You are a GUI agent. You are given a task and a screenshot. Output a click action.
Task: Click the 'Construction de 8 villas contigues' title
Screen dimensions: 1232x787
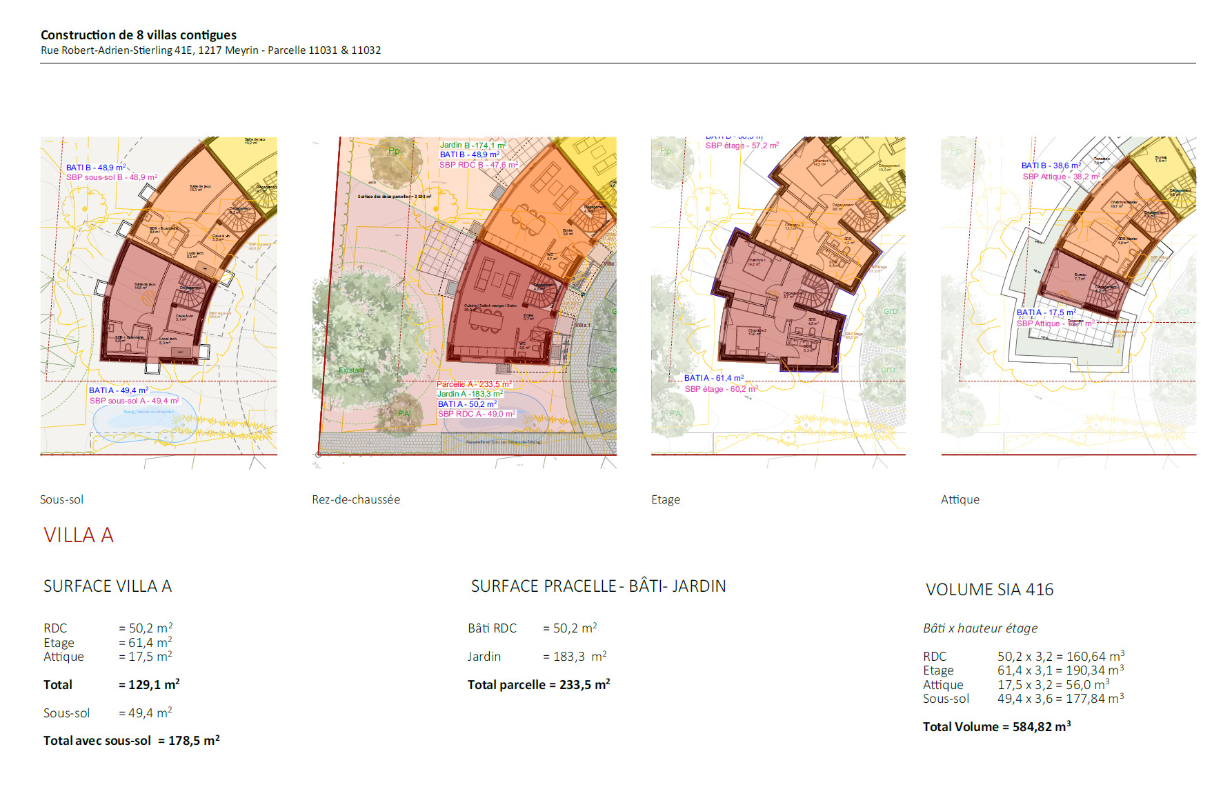(x=139, y=35)
